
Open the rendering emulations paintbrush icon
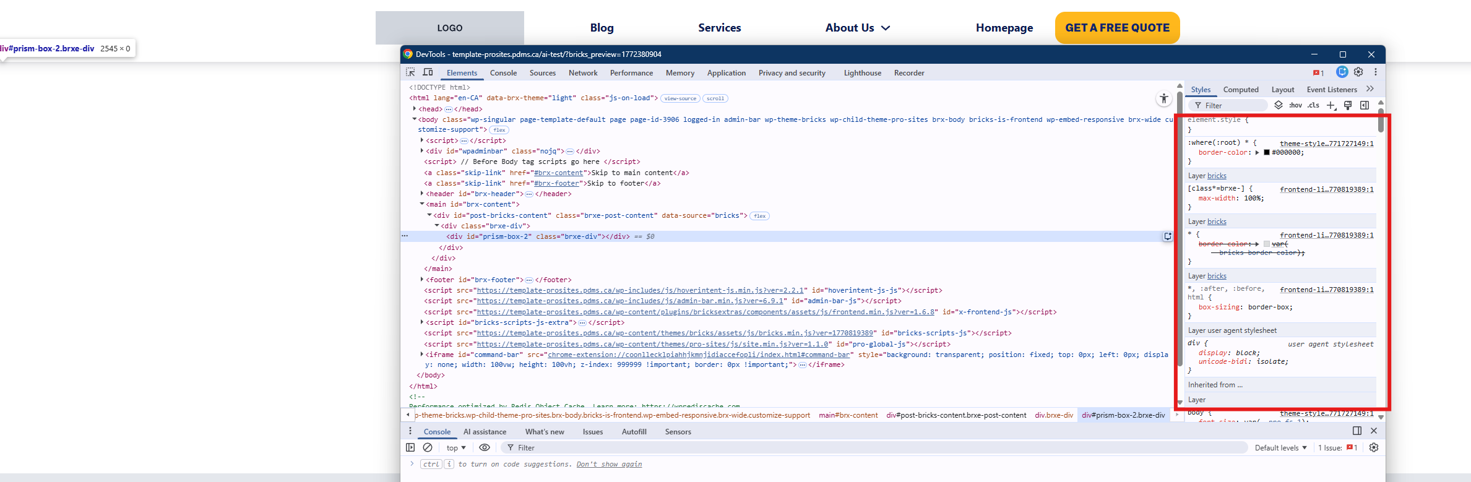tap(1348, 106)
